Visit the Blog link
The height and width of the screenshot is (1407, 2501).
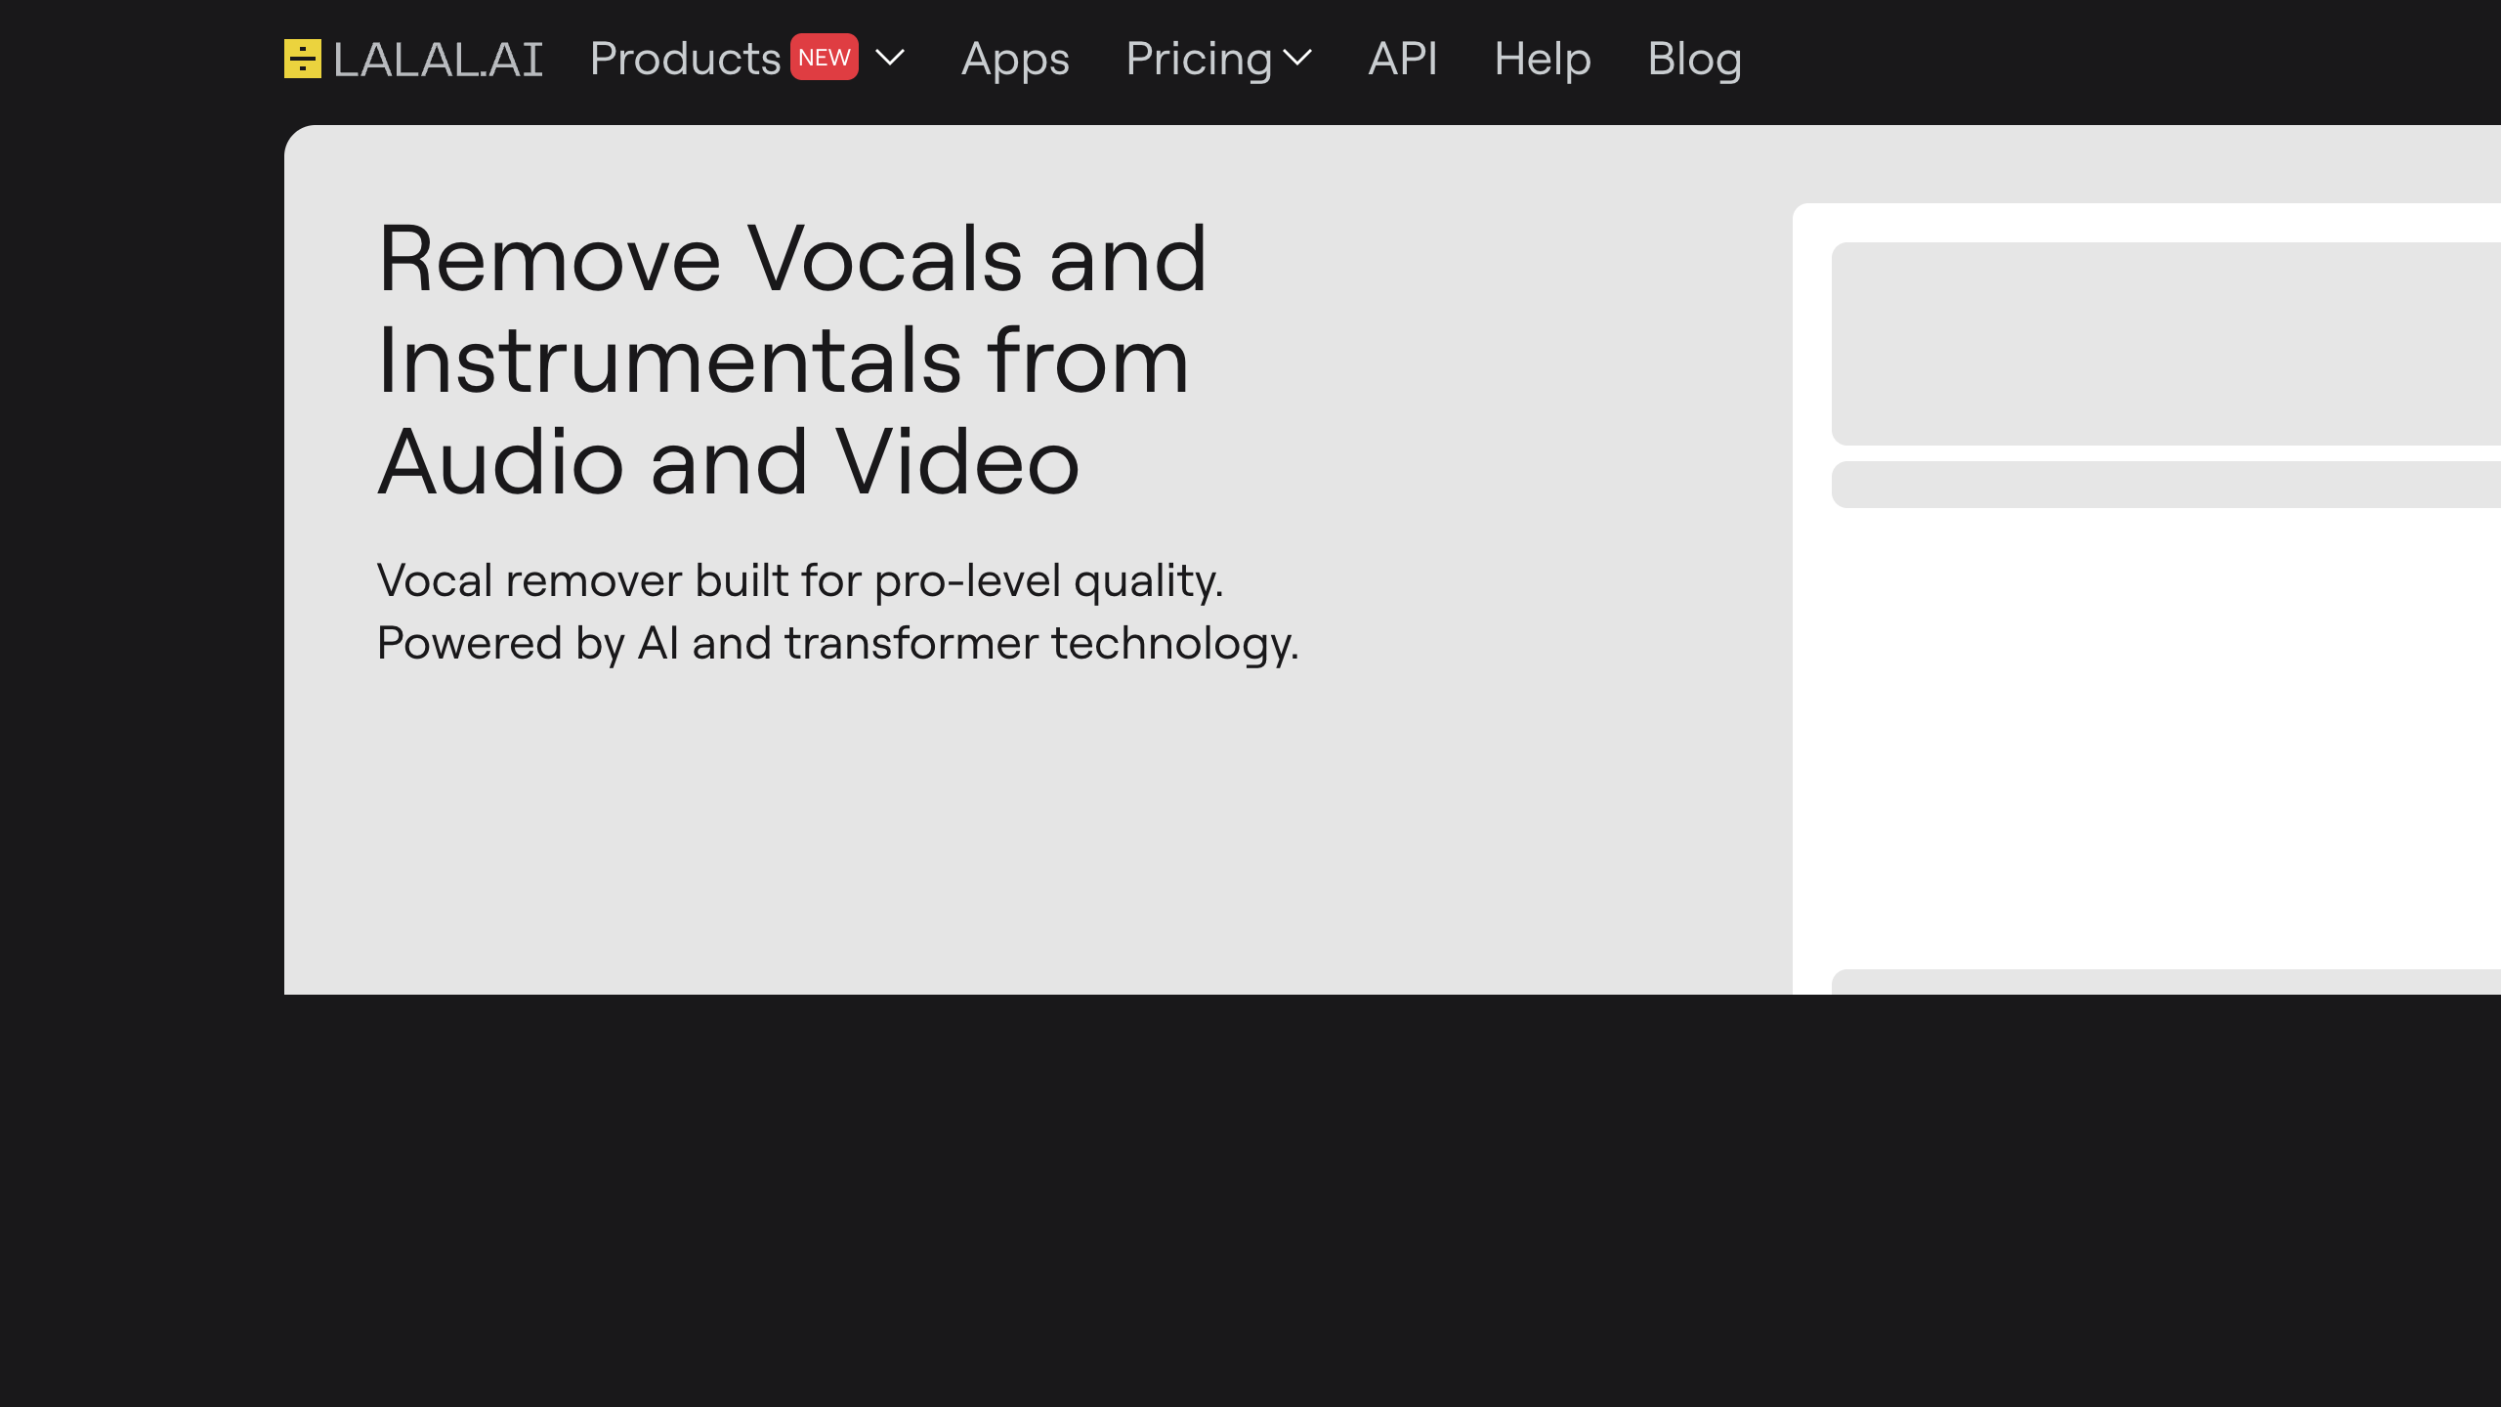(x=1695, y=60)
